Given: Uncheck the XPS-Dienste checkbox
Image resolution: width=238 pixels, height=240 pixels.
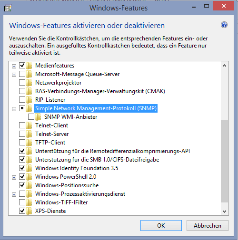Looking at the screenshot, I should click(22, 211).
